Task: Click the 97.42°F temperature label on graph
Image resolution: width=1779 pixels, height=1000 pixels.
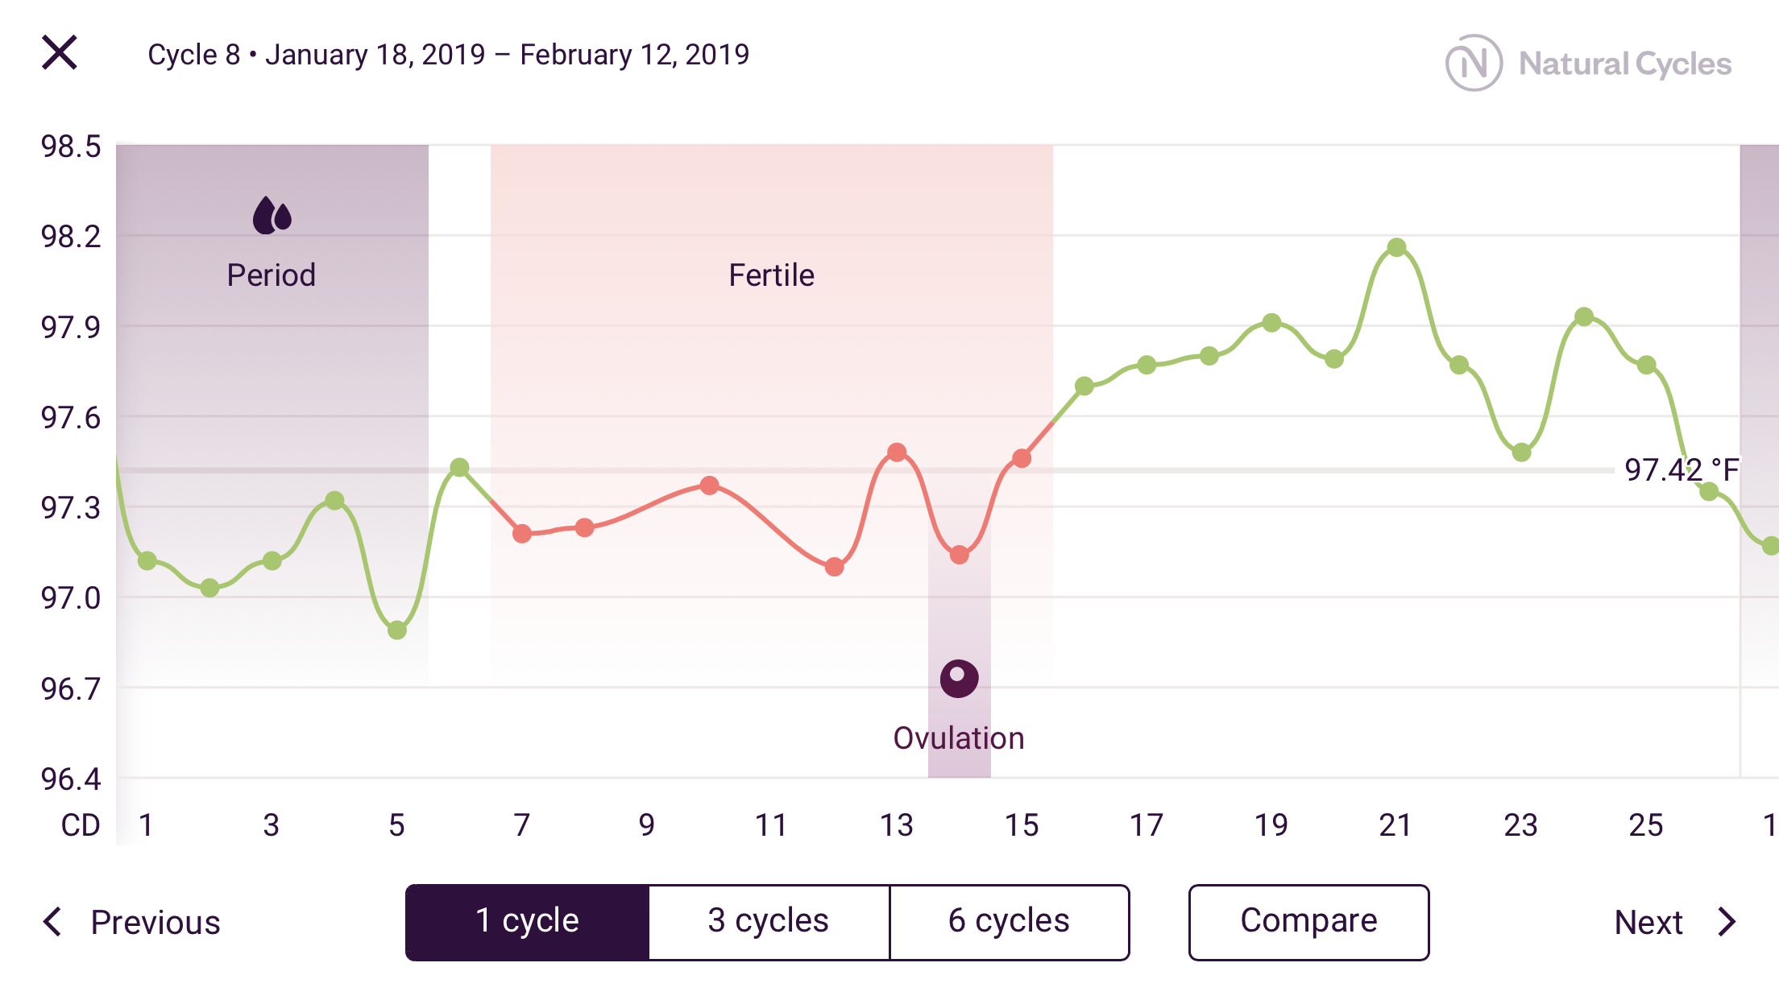Action: point(1680,469)
